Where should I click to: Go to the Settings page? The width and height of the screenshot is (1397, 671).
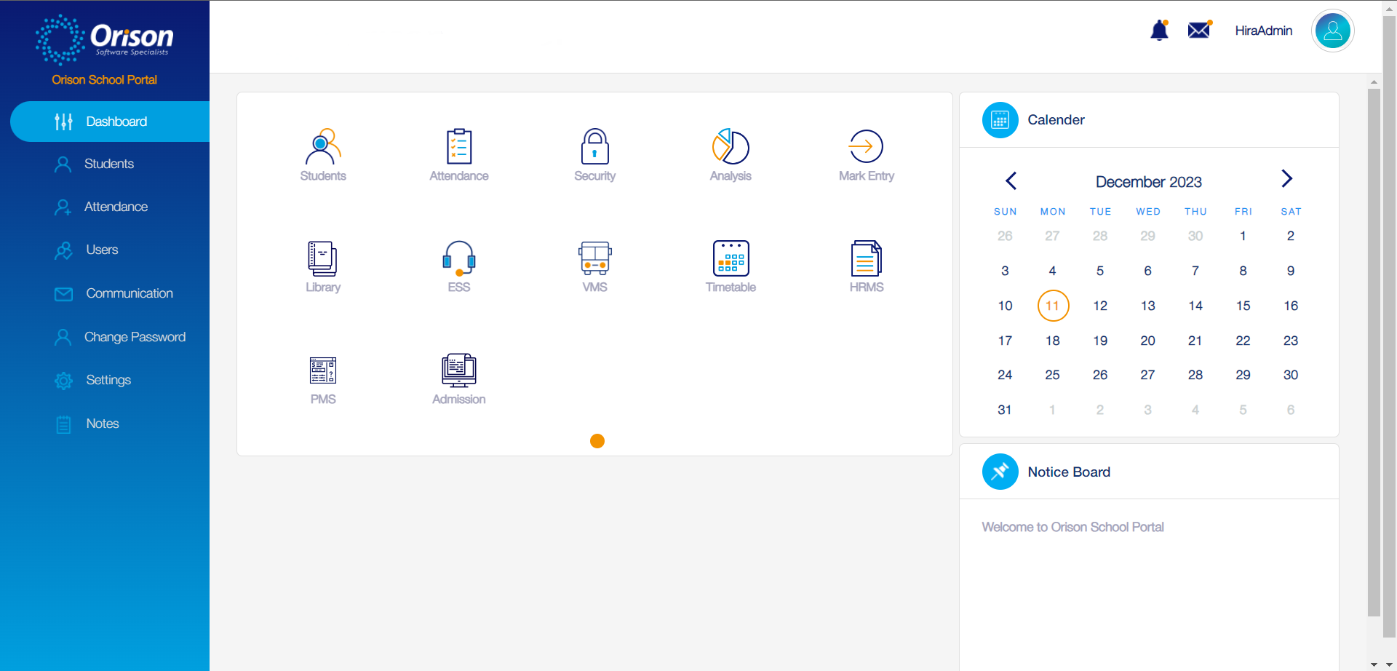pos(108,380)
